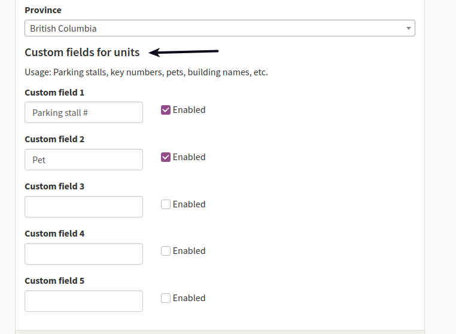Open the Province dropdown arrow

point(408,28)
